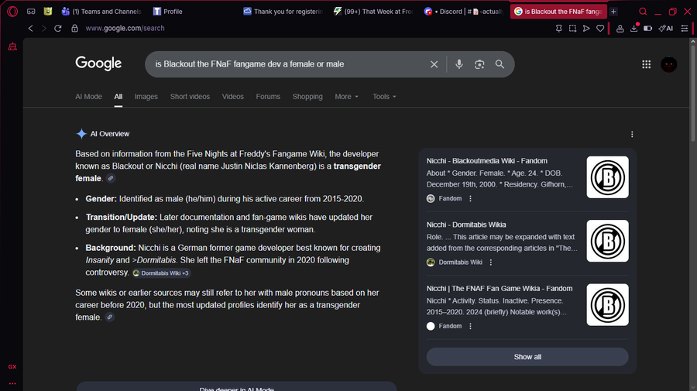Switch to AI Mode results
697x391 pixels.
coord(88,97)
